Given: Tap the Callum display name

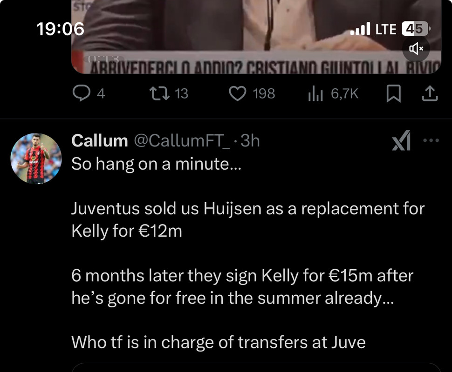Looking at the screenshot, I should click(x=99, y=141).
